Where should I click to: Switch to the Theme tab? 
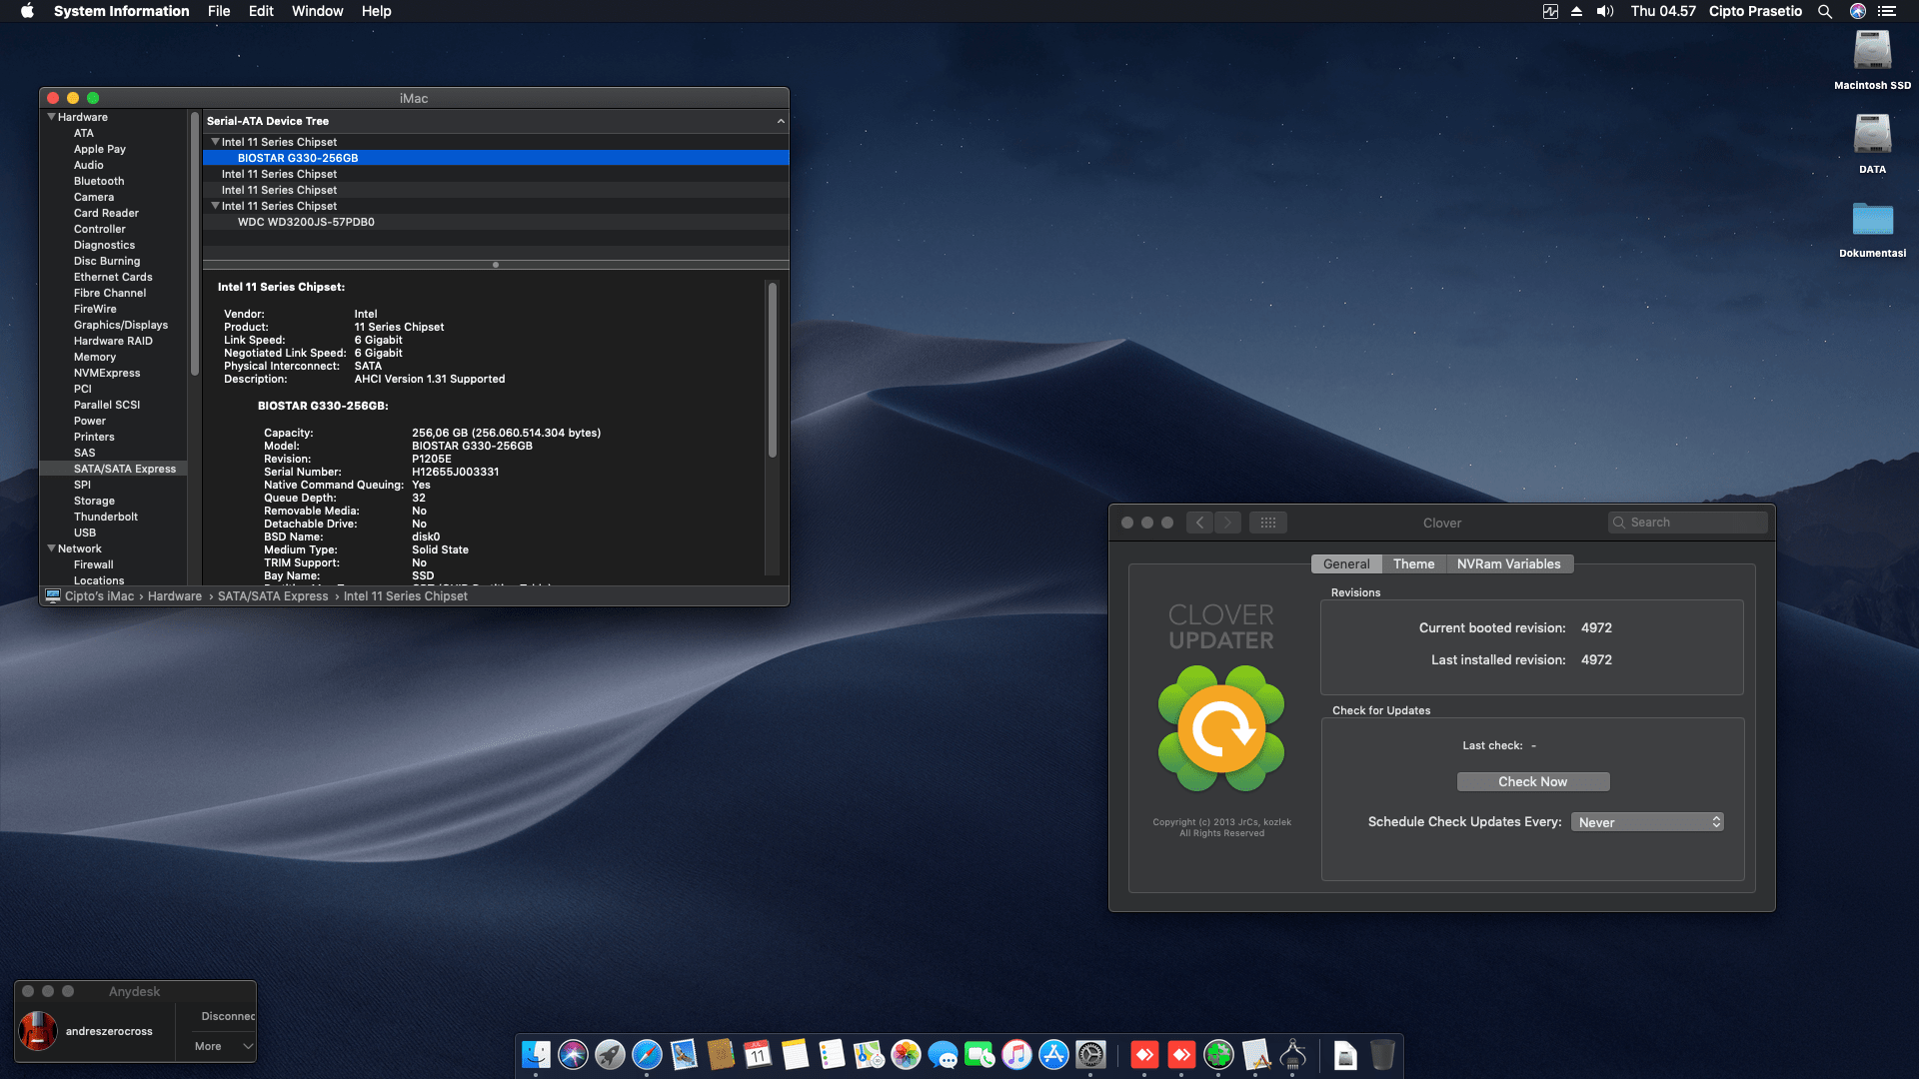coord(1413,564)
